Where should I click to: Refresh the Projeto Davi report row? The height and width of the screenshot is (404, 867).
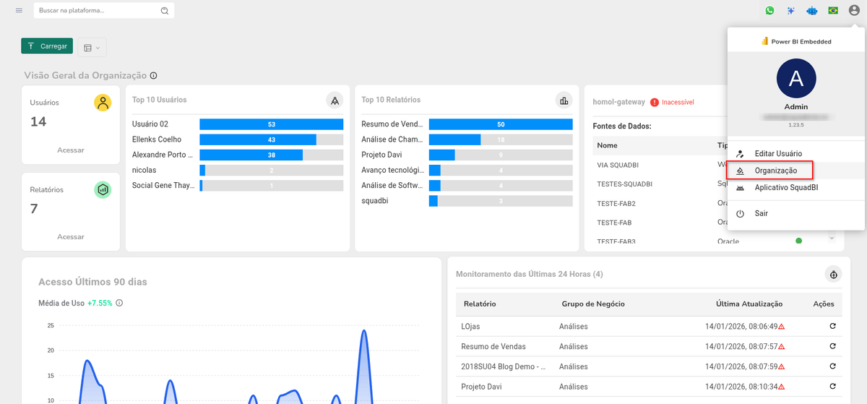[833, 387]
